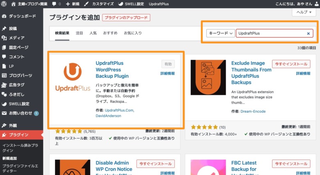The height and width of the screenshot is (175, 320).
Task: Switch to the おすすめ tab
Action: coord(110,33)
